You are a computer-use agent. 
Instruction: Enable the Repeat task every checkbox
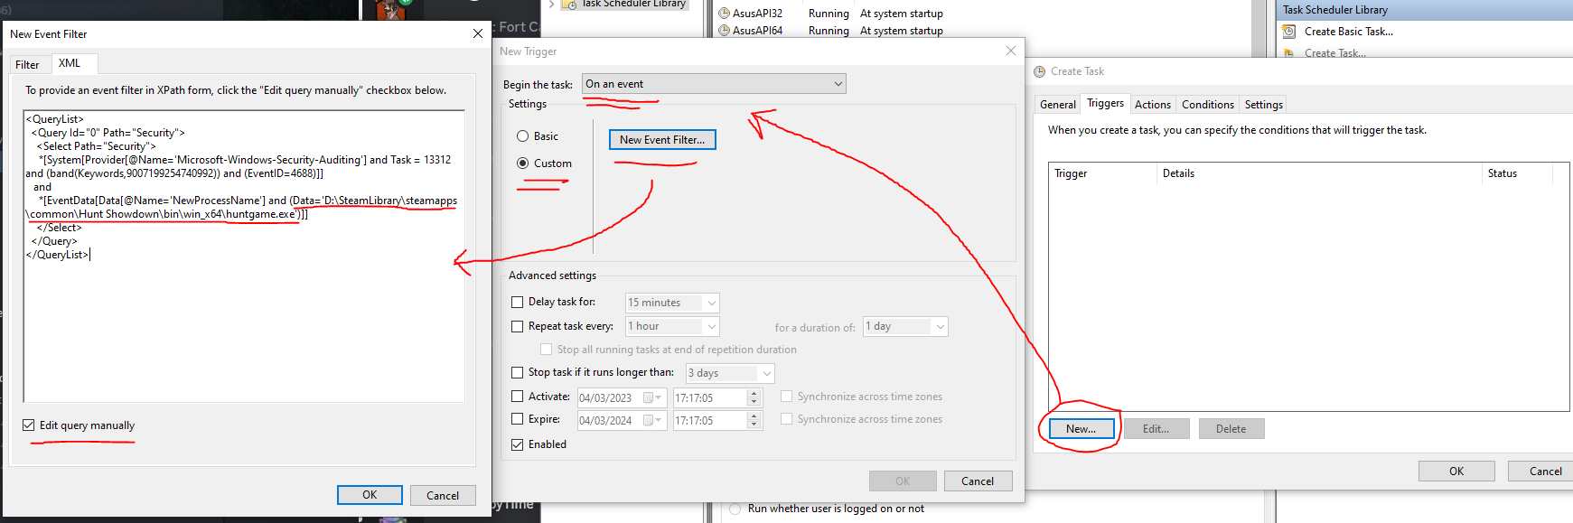tap(518, 327)
